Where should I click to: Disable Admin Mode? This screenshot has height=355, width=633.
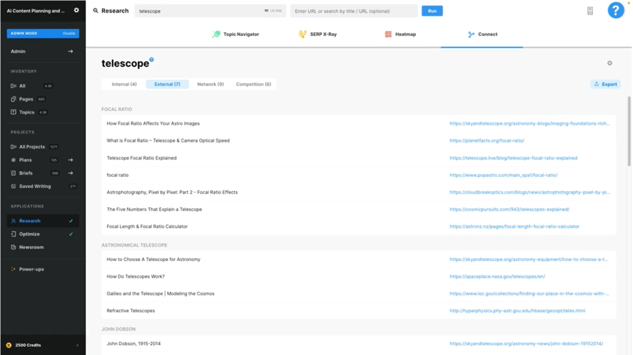(69, 33)
